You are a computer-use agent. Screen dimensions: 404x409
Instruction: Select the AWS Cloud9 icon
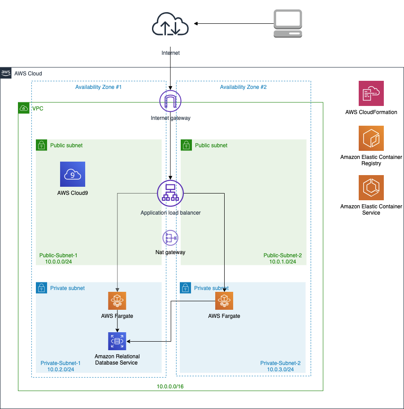pyautogui.click(x=73, y=174)
